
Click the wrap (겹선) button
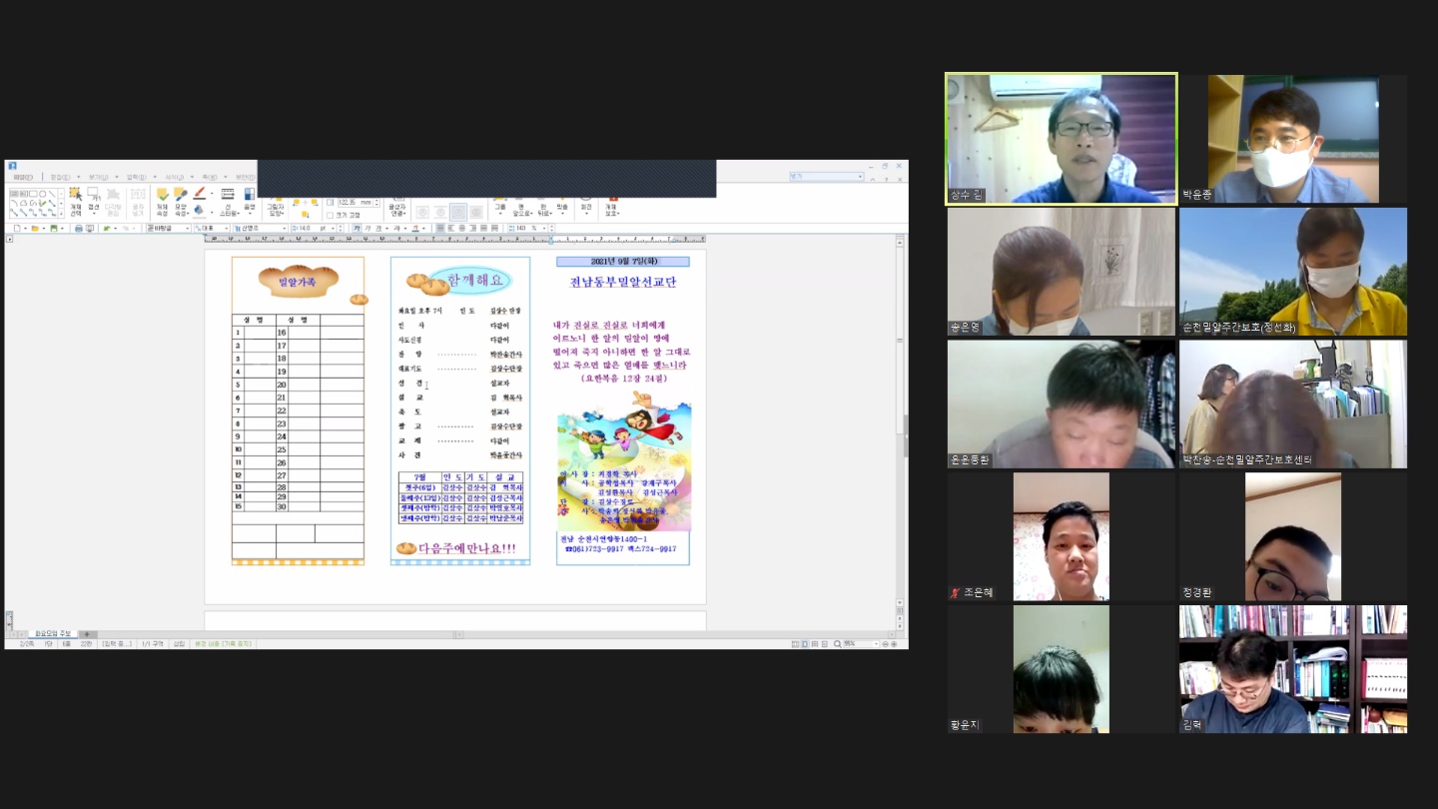[x=93, y=200]
